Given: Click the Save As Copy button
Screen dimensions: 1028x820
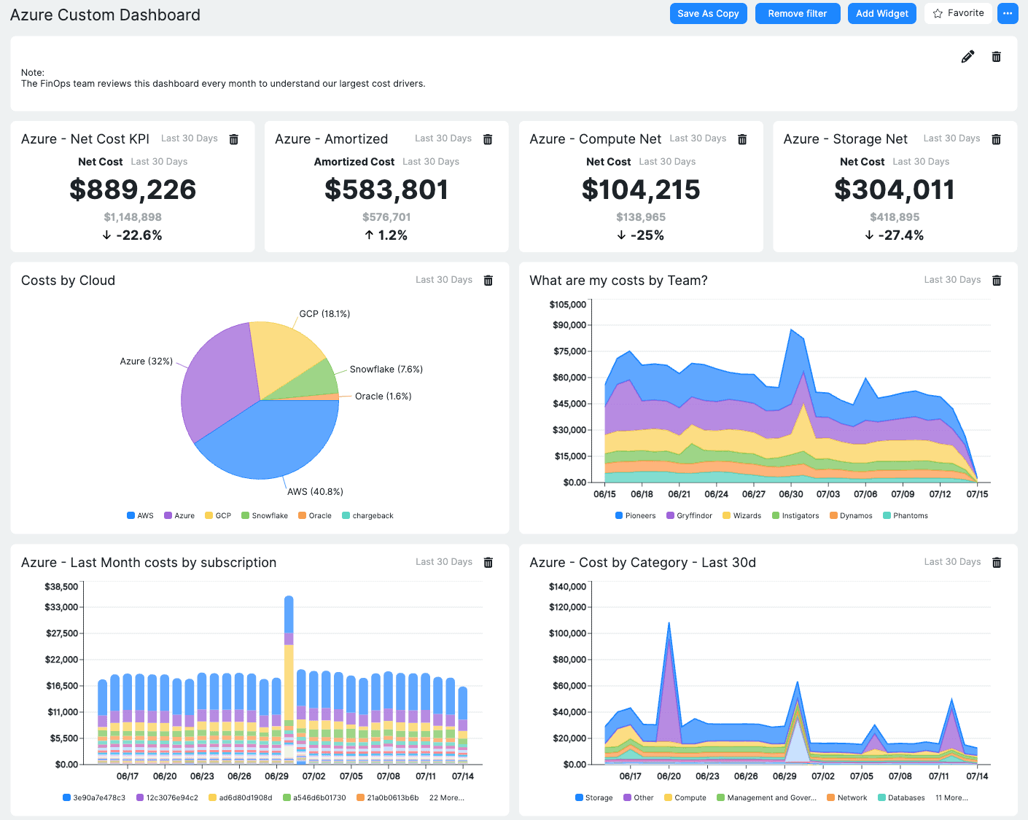Looking at the screenshot, I should (708, 13).
